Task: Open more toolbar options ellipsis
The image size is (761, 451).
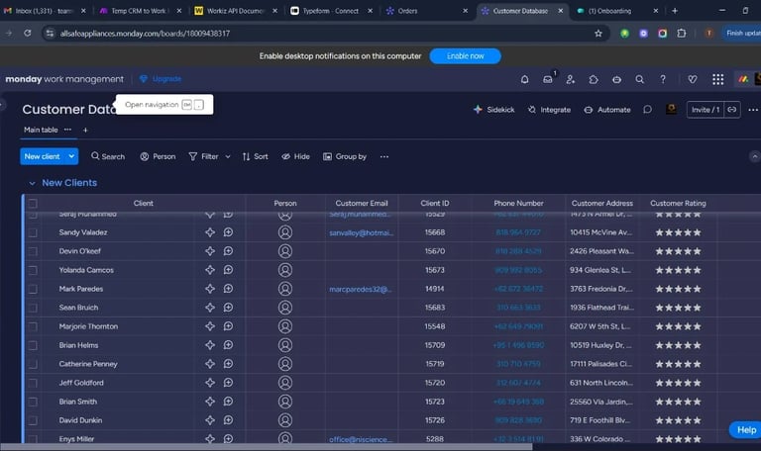Action: click(384, 156)
